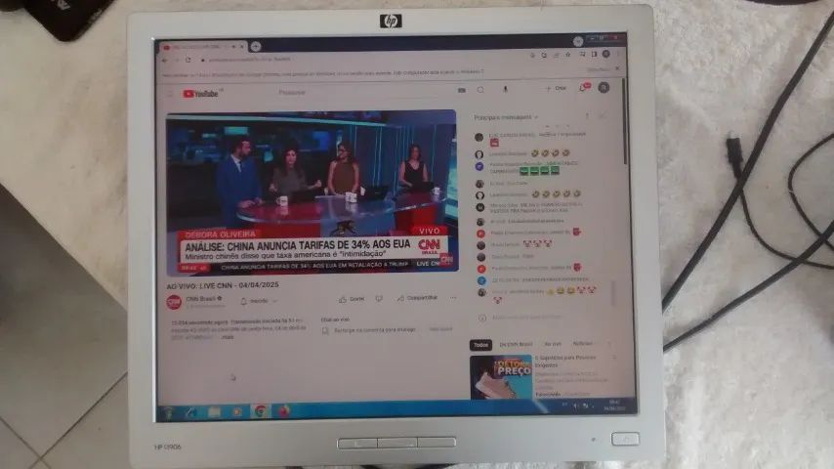Open options menu for Sapatilhas video
The image size is (834, 469).
[x=614, y=359]
